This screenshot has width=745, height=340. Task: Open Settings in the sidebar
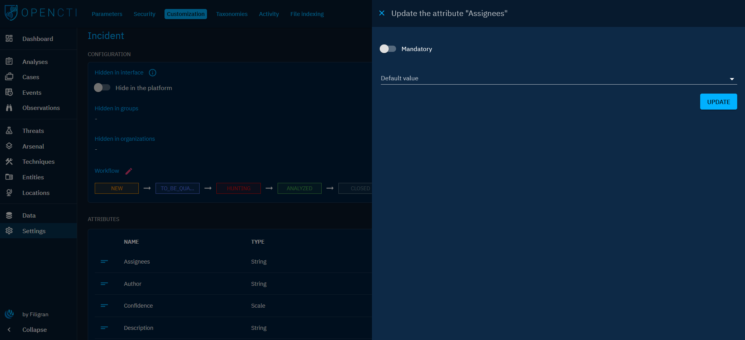click(x=34, y=231)
